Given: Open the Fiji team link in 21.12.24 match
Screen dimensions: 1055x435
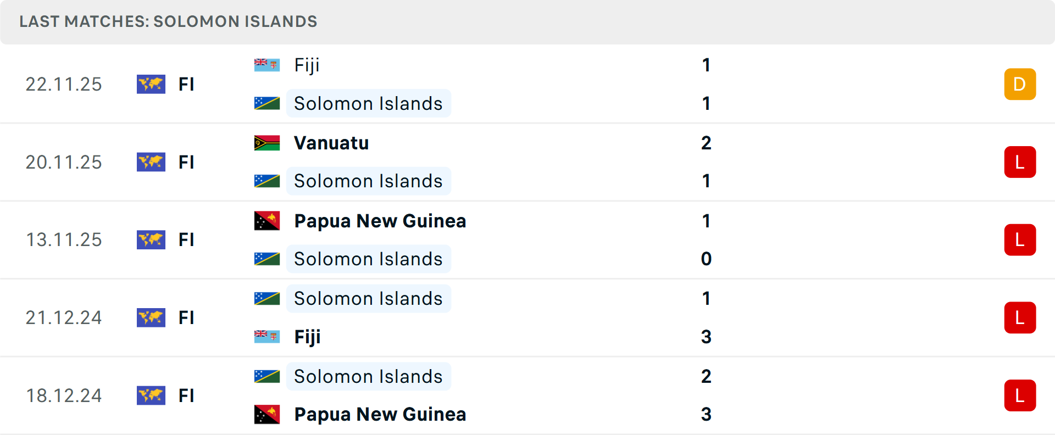Looking at the screenshot, I should [307, 336].
